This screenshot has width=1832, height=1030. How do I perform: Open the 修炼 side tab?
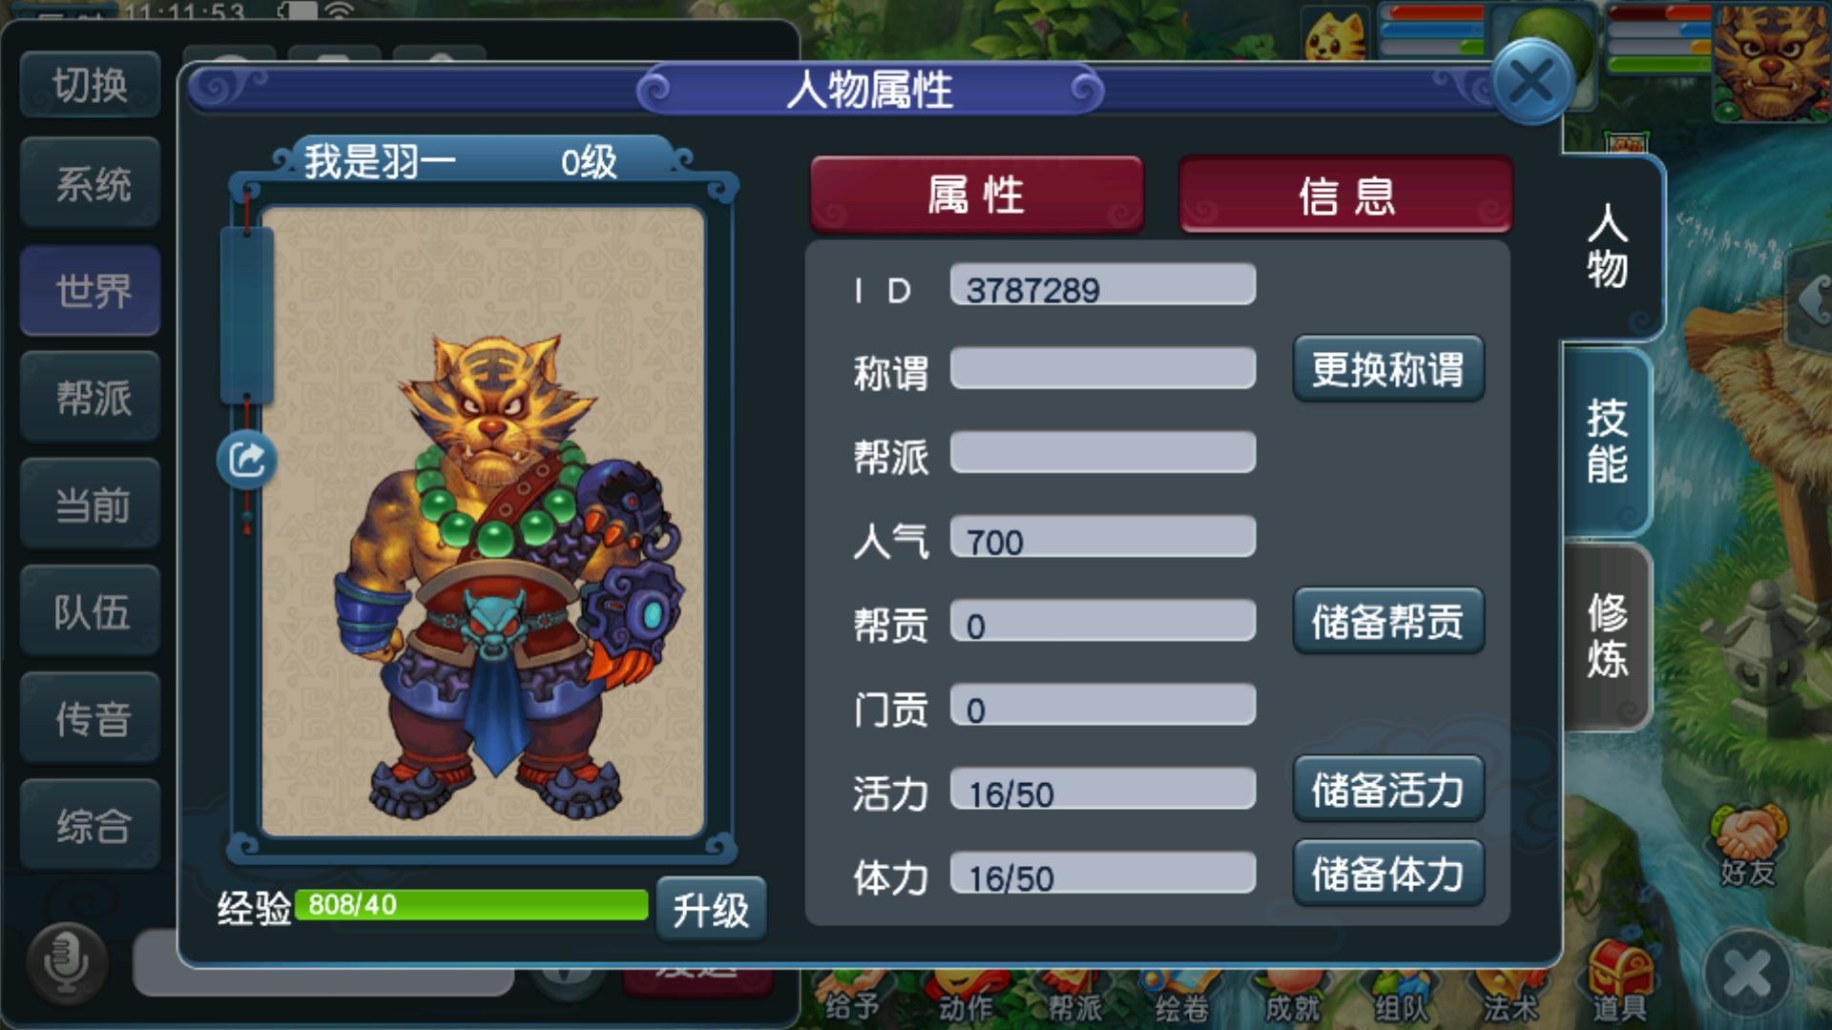[1608, 636]
